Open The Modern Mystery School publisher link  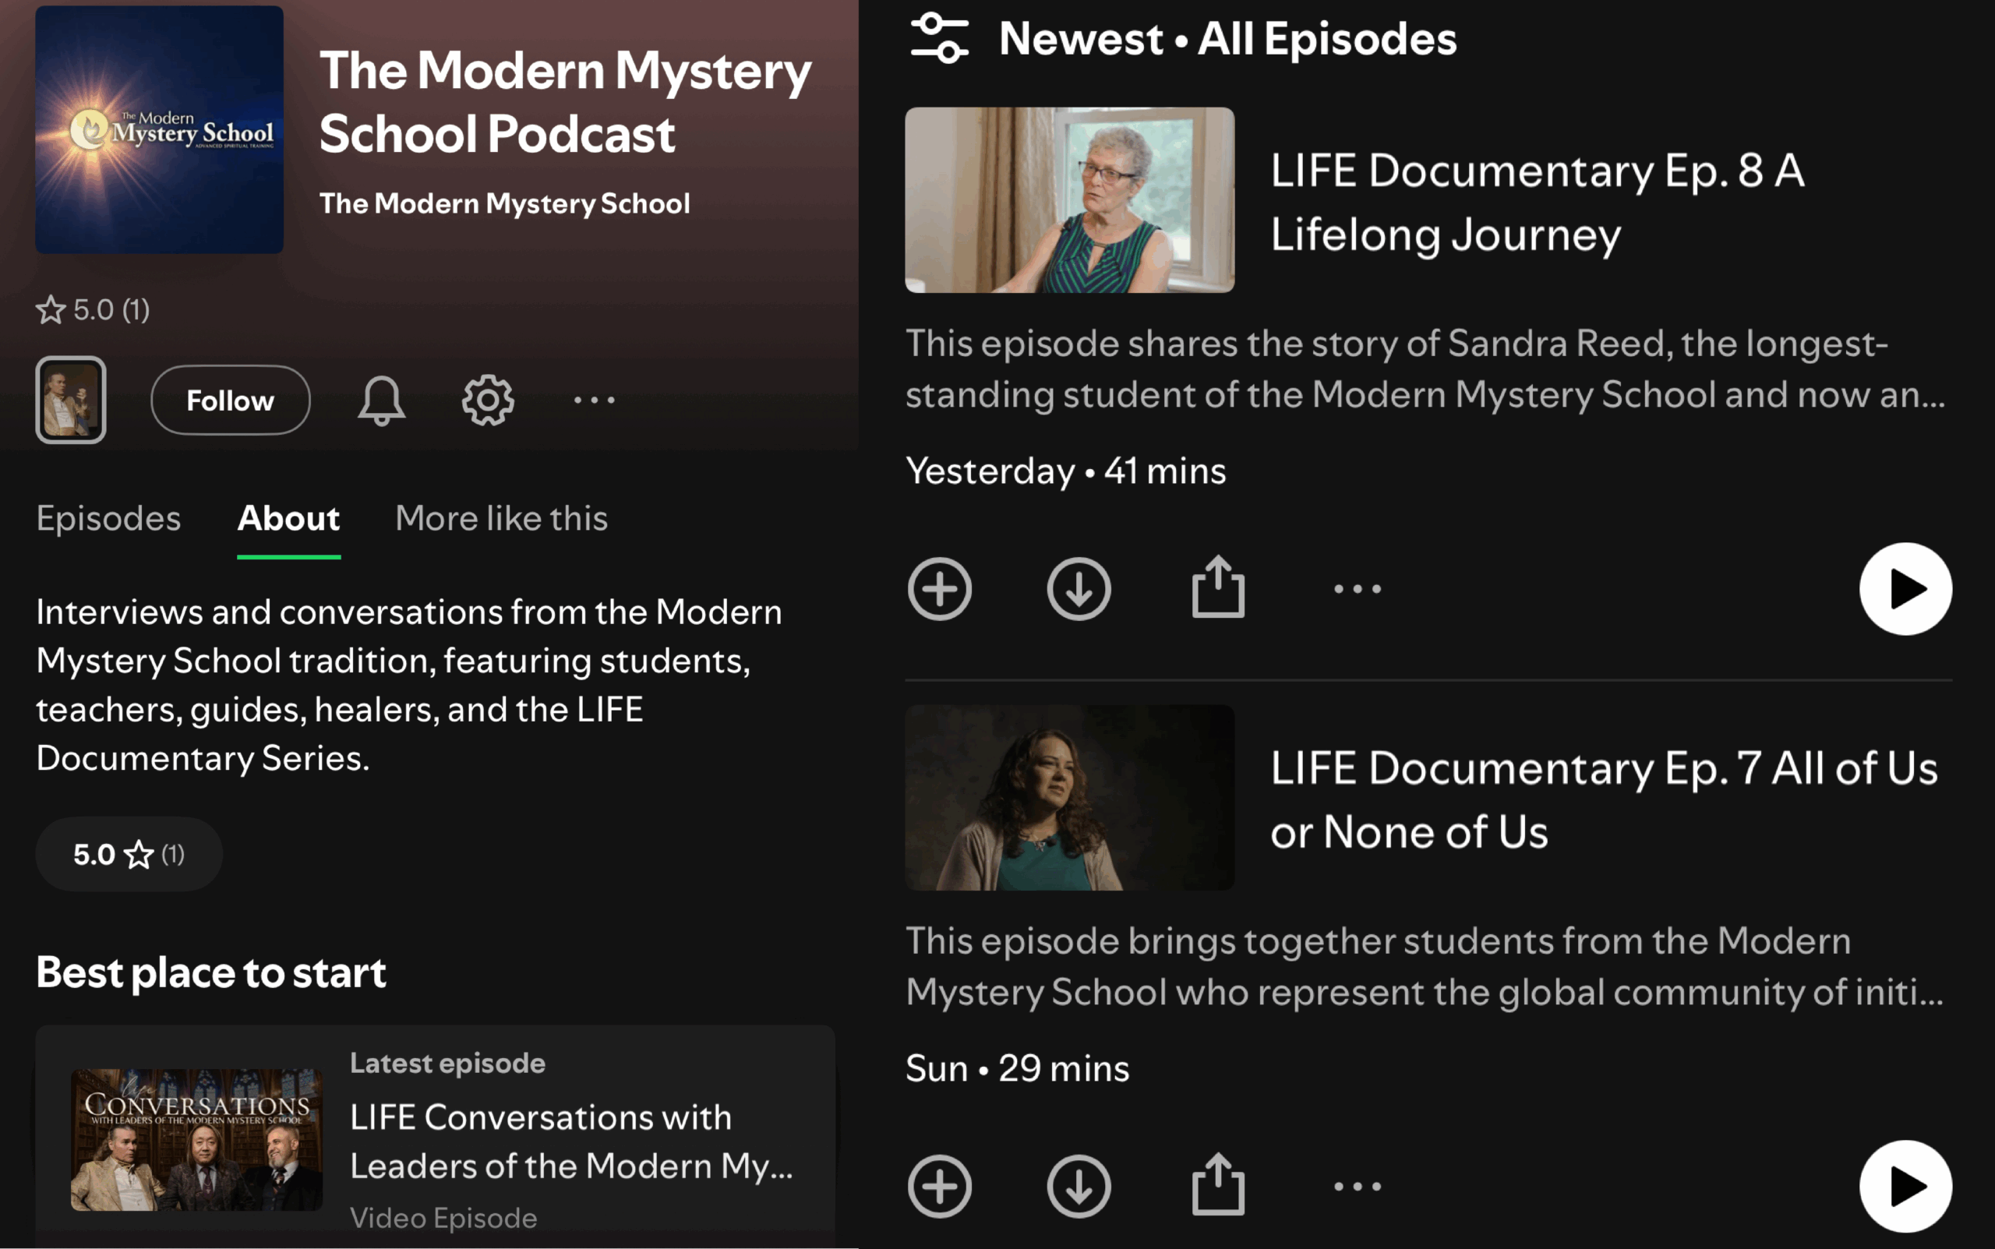click(x=504, y=204)
